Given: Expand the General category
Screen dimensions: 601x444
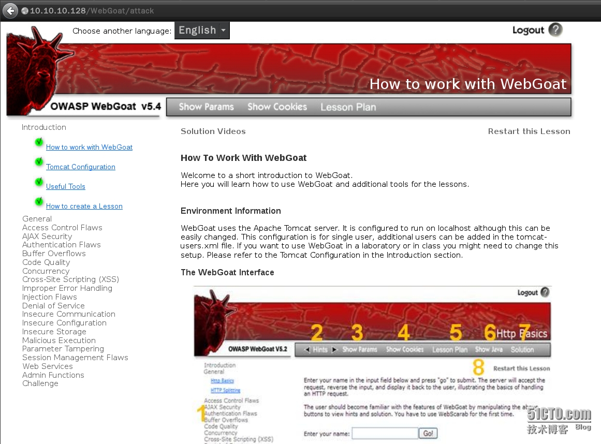Looking at the screenshot, I should point(37,219).
